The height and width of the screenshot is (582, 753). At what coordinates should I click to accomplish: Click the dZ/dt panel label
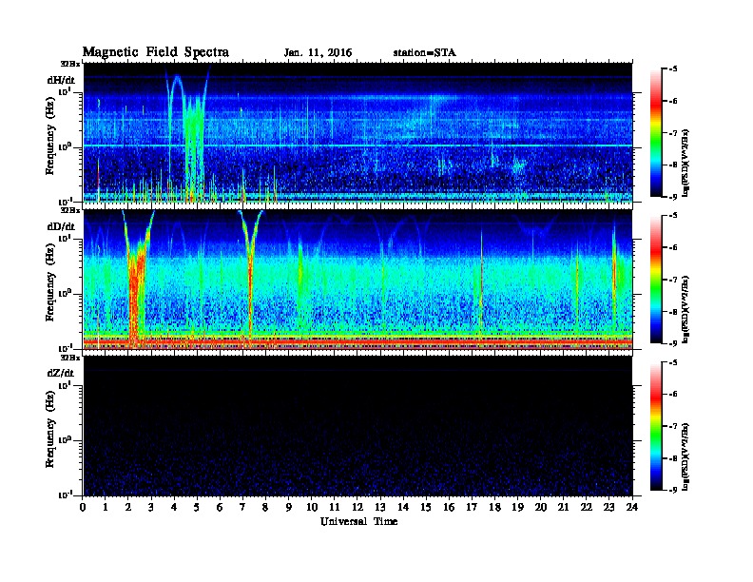tap(61, 373)
